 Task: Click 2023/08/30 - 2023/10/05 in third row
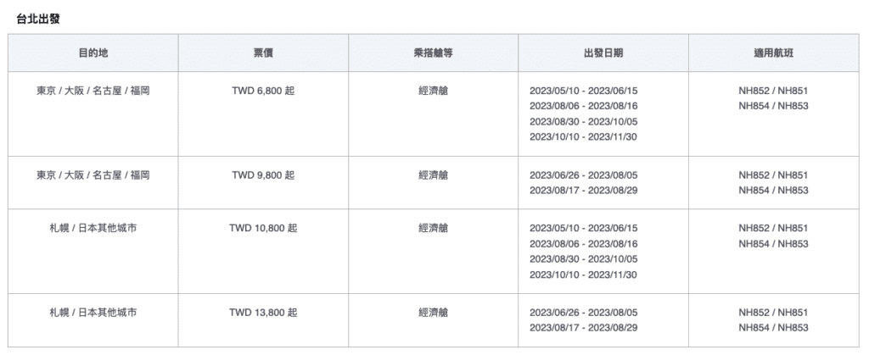584,258
